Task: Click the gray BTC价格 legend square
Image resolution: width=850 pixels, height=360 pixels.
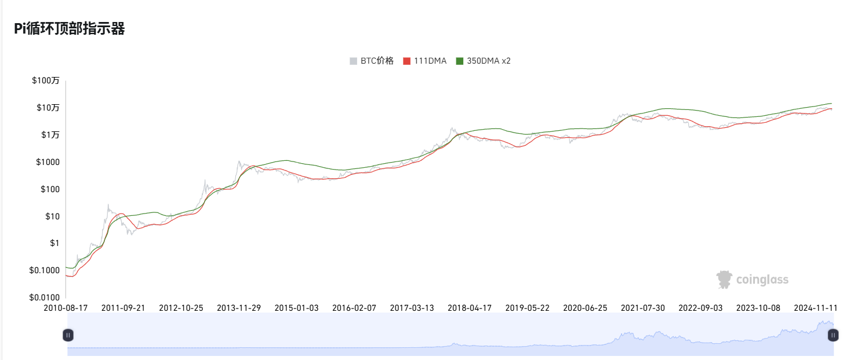Action: pos(353,61)
